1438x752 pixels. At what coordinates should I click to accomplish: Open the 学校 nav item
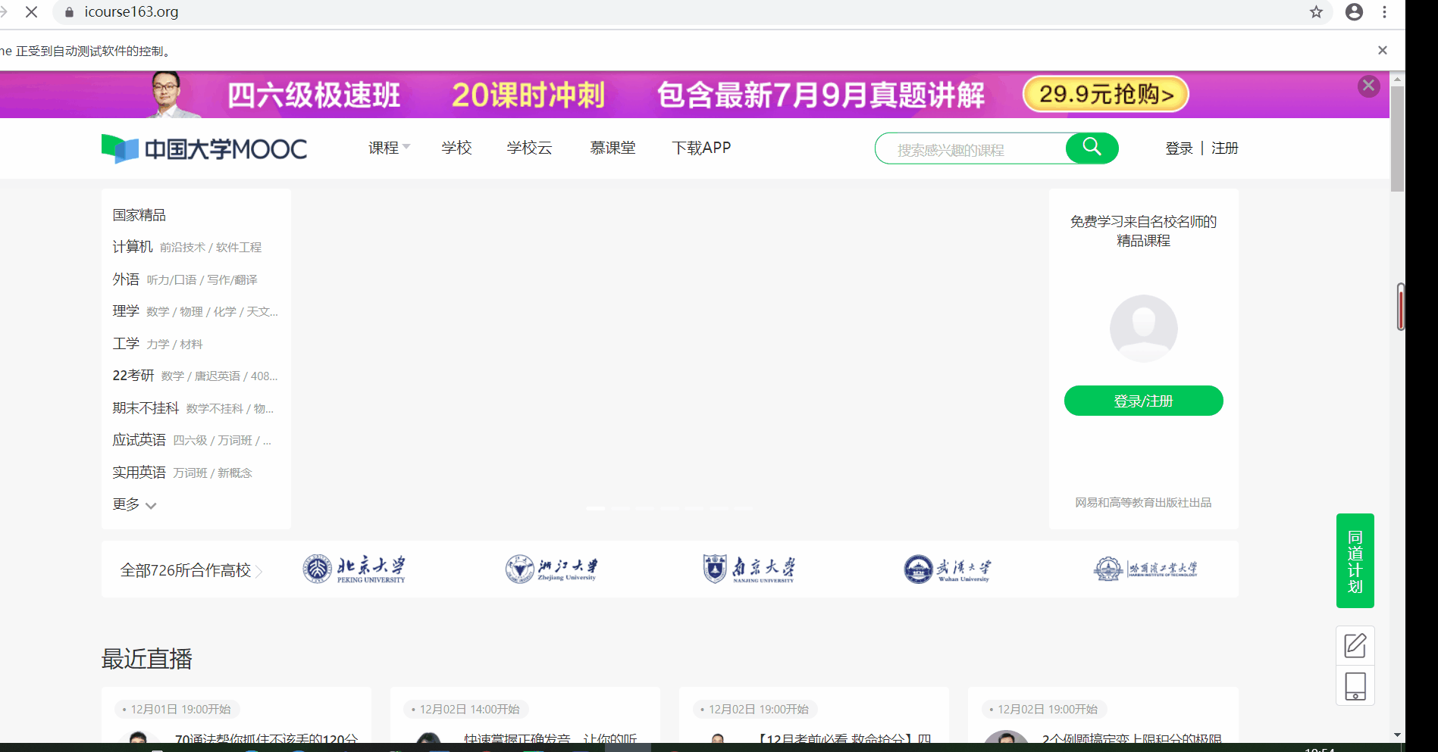(x=456, y=148)
